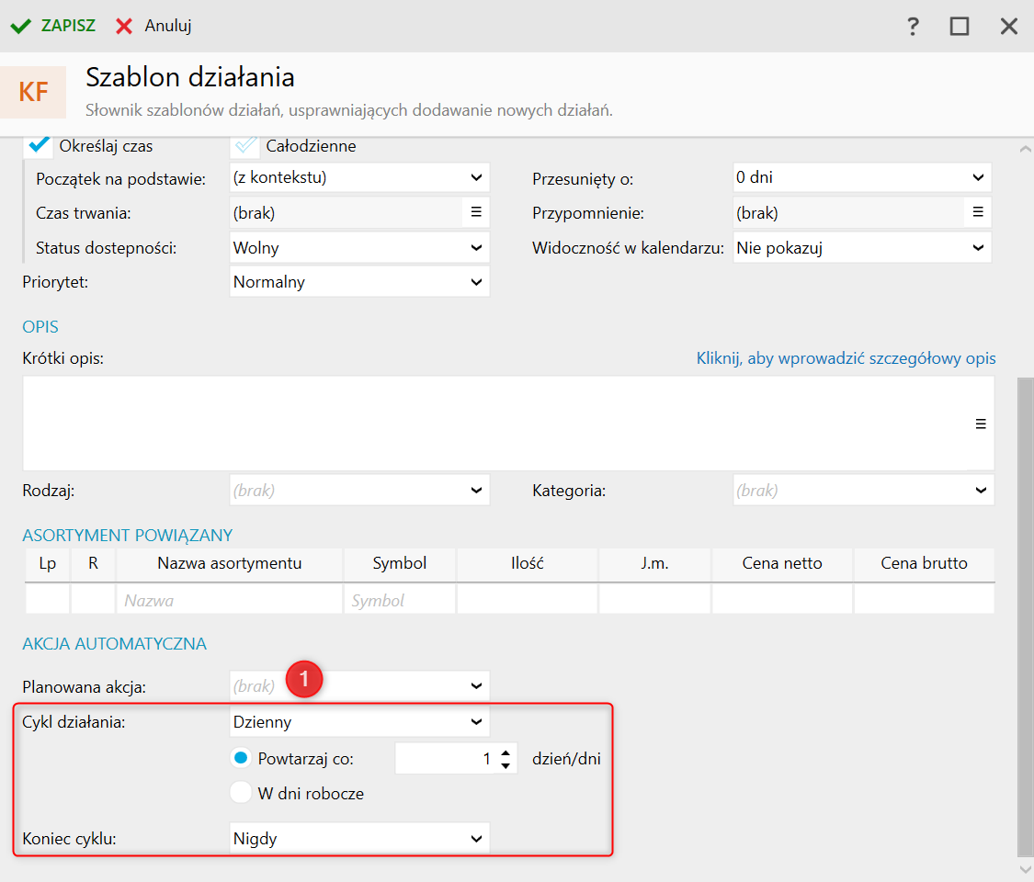1034x882 pixels.
Task: Click the Krótki opis menu icon
Action: point(980,424)
